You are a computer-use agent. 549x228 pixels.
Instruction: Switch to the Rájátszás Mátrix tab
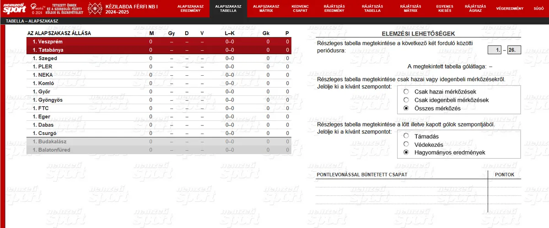coord(410,9)
